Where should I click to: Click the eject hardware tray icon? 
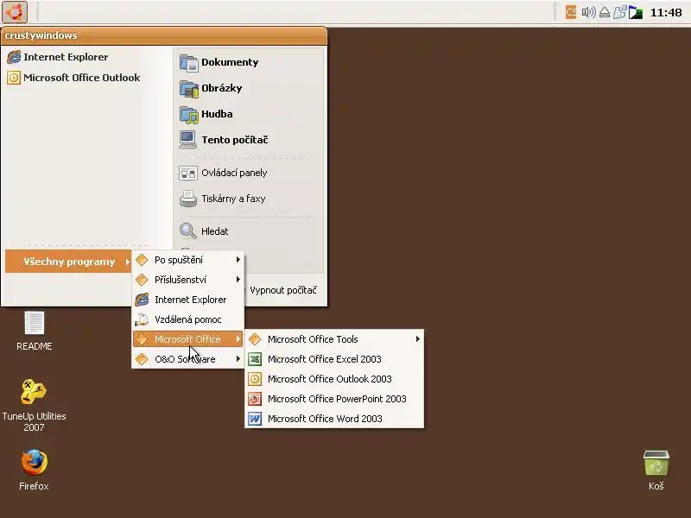605,12
